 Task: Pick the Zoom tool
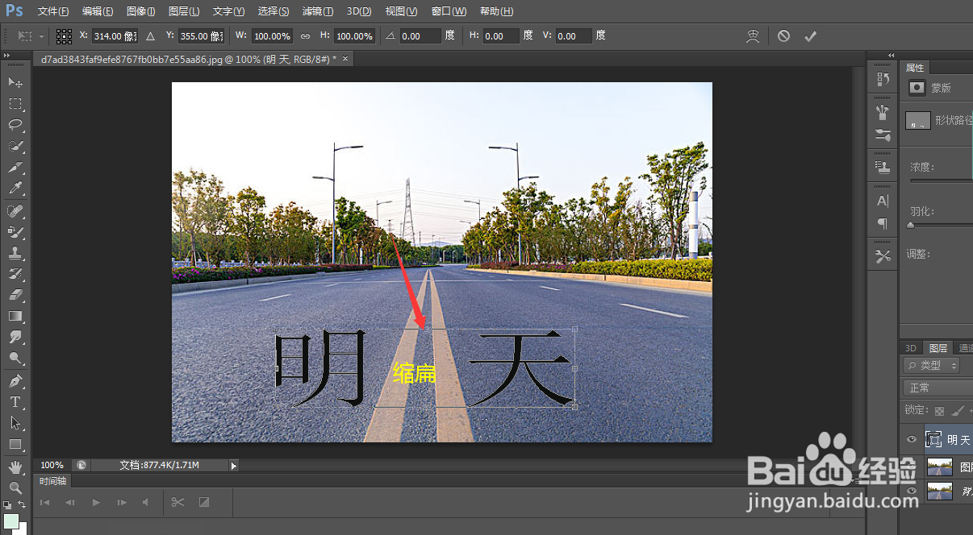tap(15, 487)
